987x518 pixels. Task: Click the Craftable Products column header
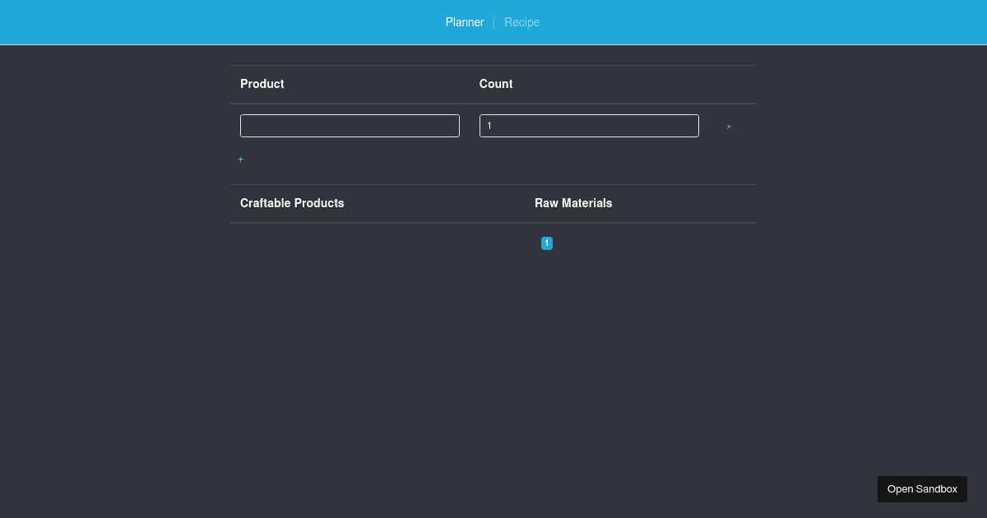coord(292,203)
